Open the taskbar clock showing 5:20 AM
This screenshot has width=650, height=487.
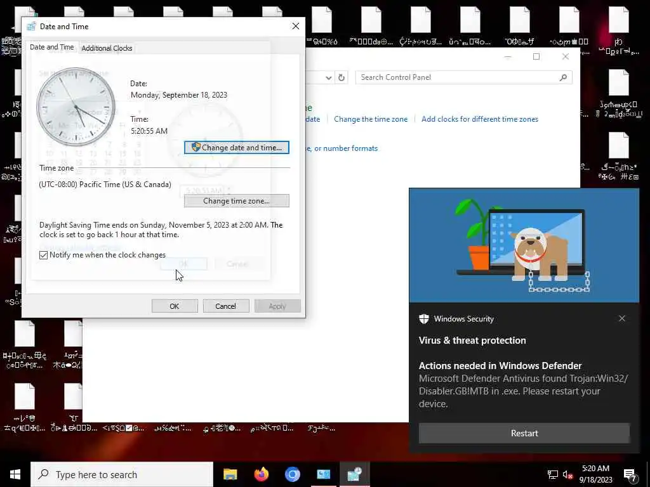[595, 474]
